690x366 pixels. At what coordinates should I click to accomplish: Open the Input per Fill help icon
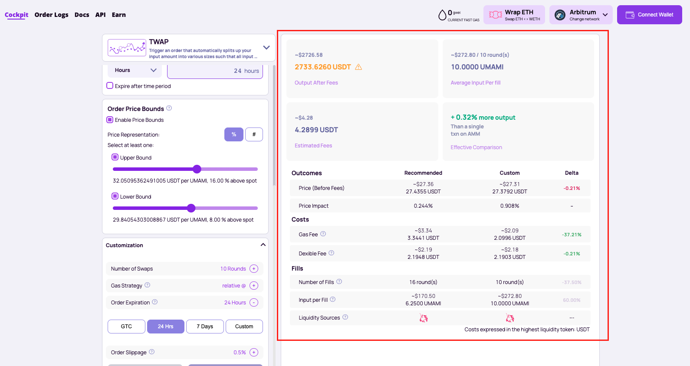(x=333, y=299)
